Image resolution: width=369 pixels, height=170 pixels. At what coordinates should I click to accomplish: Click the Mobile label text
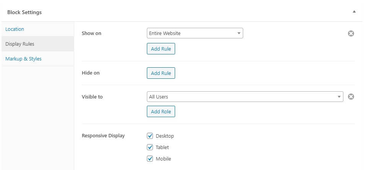[x=163, y=159]
